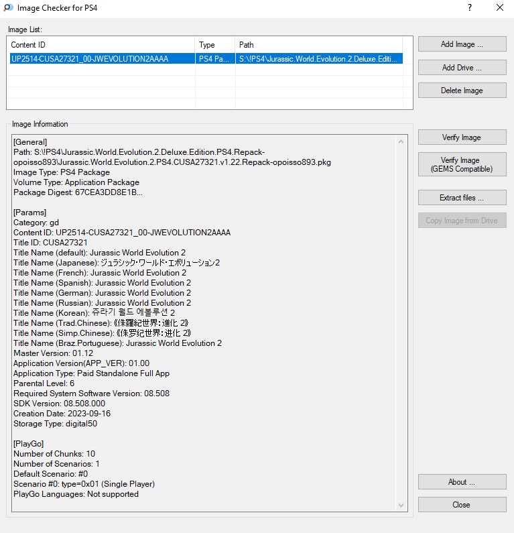Image resolution: width=514 pixels, height=533 pixels.
Task: Click the Category: gd line
Action: tap(36, 223)
